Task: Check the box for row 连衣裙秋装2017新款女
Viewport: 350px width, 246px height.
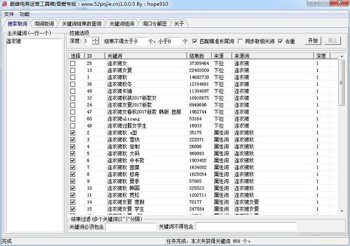Action: coord(72,98)
